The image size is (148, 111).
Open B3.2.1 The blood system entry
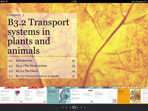coord(42,66)
